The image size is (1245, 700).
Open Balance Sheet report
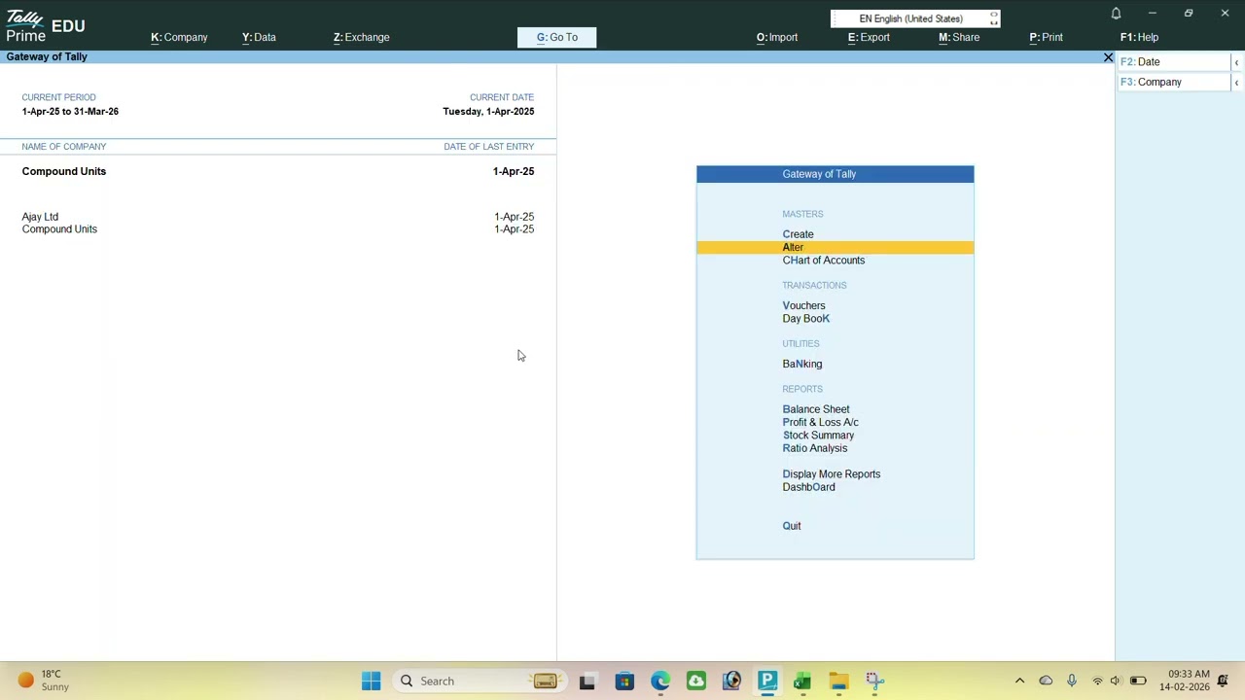(x=815, y=409)
